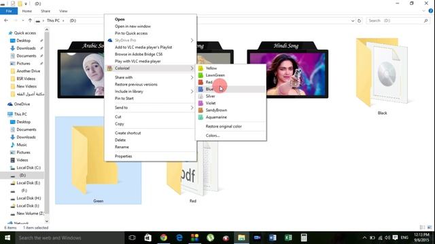Click the large icons view button
435x244 pixels.
click(430, 228)
